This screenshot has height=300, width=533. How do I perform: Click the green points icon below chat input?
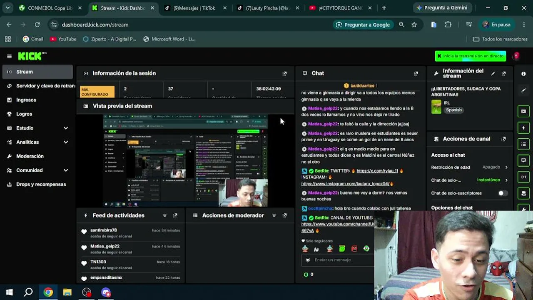pyautogui.click(x=306, y=275)
